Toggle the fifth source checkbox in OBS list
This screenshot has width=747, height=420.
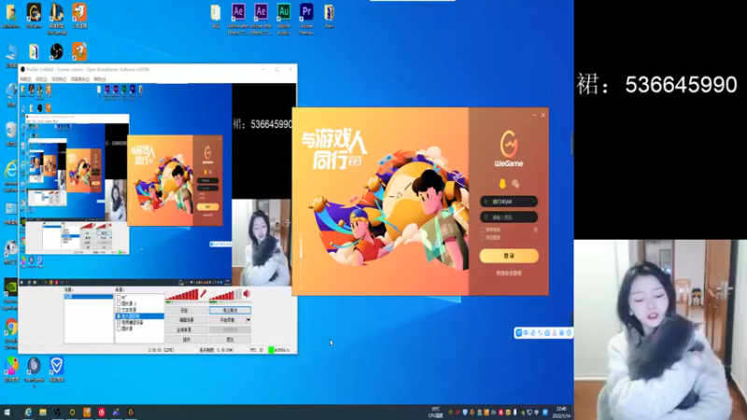120,322
